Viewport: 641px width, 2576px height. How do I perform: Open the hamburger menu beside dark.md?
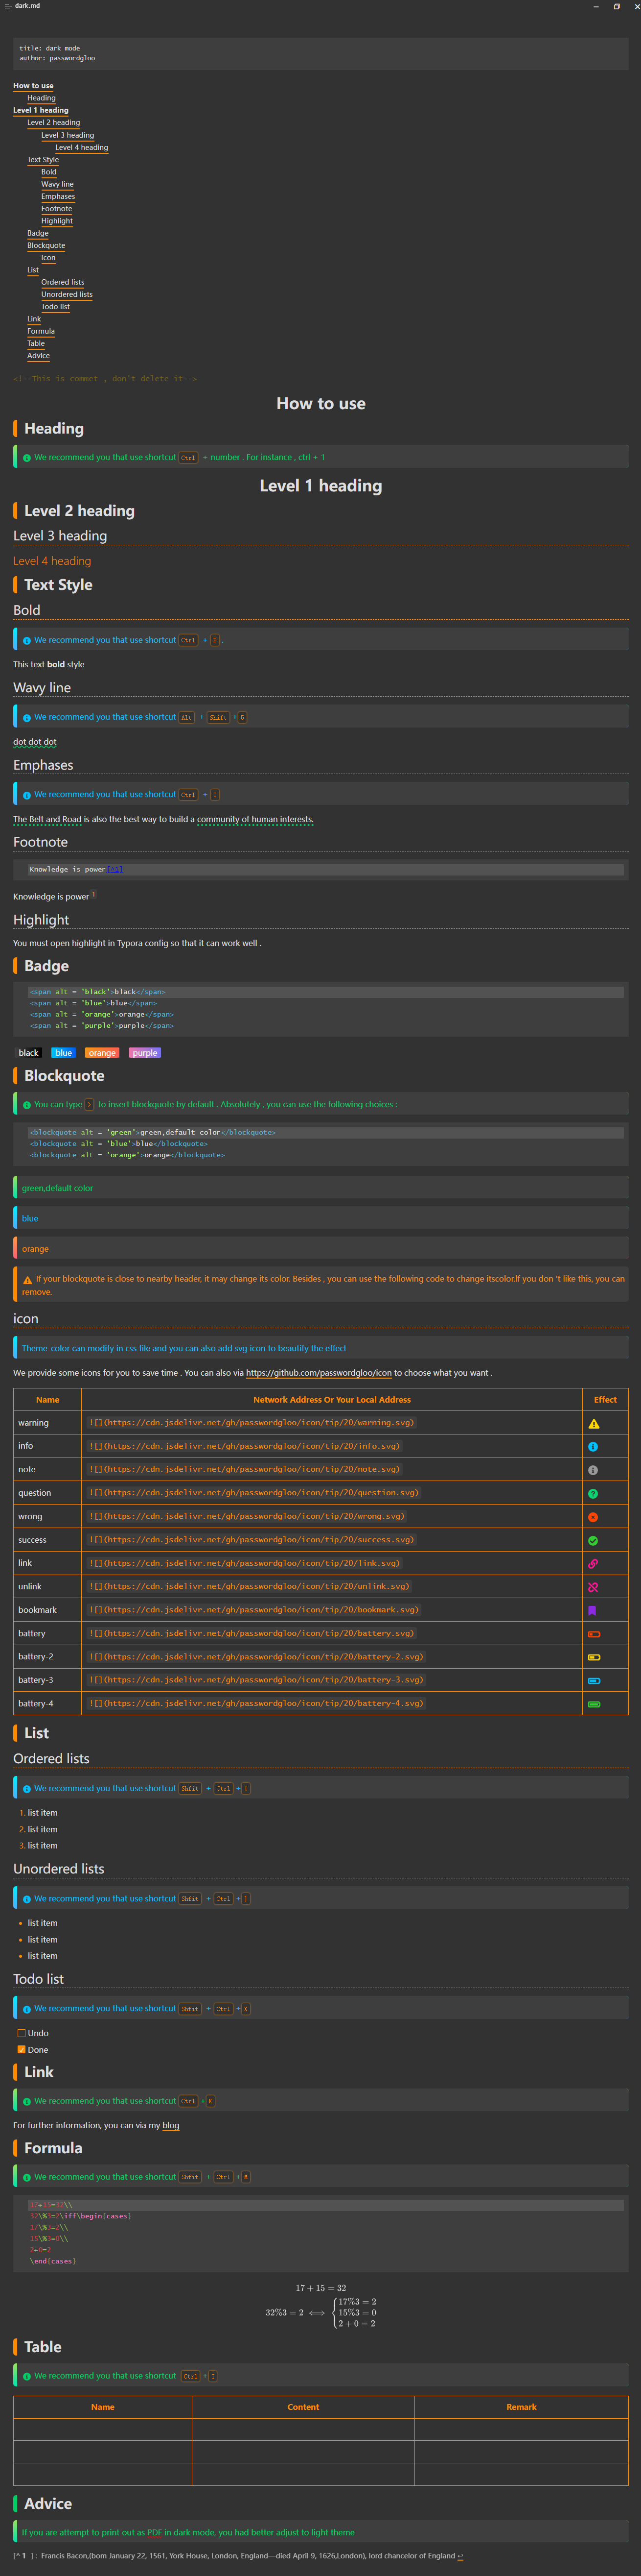(x=7, y=6)
